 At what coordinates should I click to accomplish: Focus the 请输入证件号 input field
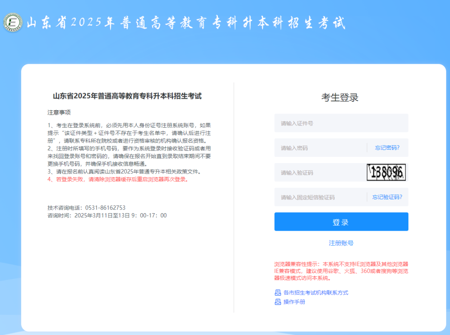(341, 123)
